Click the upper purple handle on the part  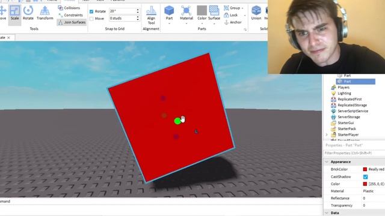(x=163, y=98)
